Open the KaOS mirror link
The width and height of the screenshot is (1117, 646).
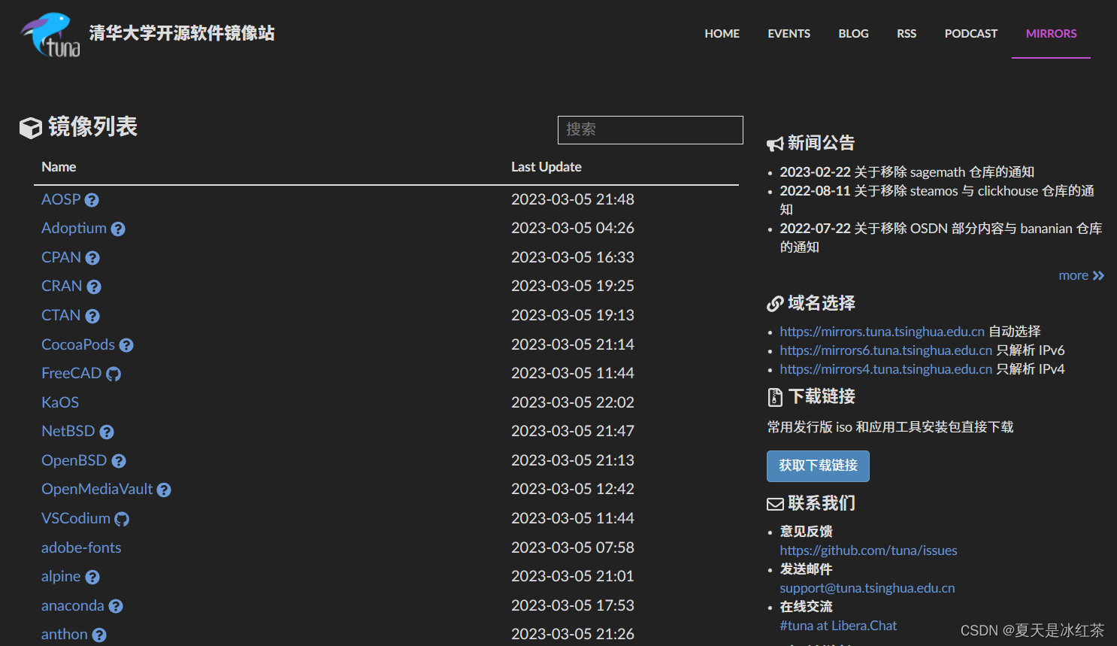pyautogui.click(x=60, y=402)
